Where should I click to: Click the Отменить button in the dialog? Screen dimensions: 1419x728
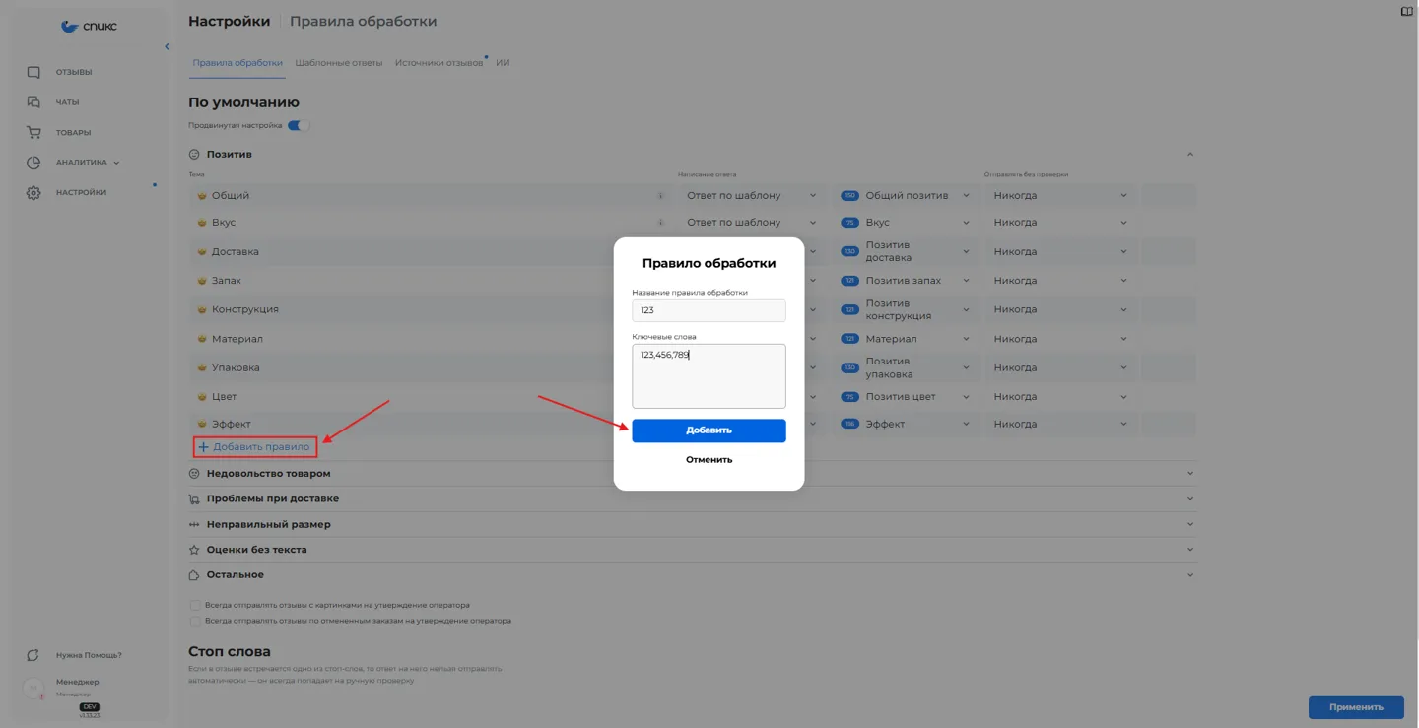point(709,459)
